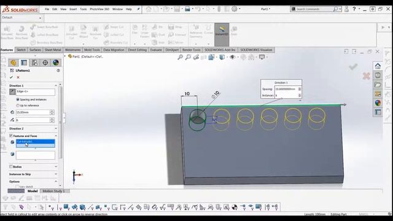The image size is (393, 221).
Task: Click the empty Faces to Pattern box
Action: pos(36,155)
